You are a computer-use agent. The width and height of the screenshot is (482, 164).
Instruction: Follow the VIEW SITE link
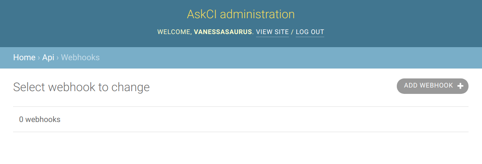(x=272, y=32)
